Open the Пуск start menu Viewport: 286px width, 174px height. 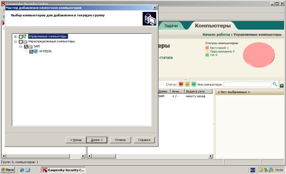(8, 170)
